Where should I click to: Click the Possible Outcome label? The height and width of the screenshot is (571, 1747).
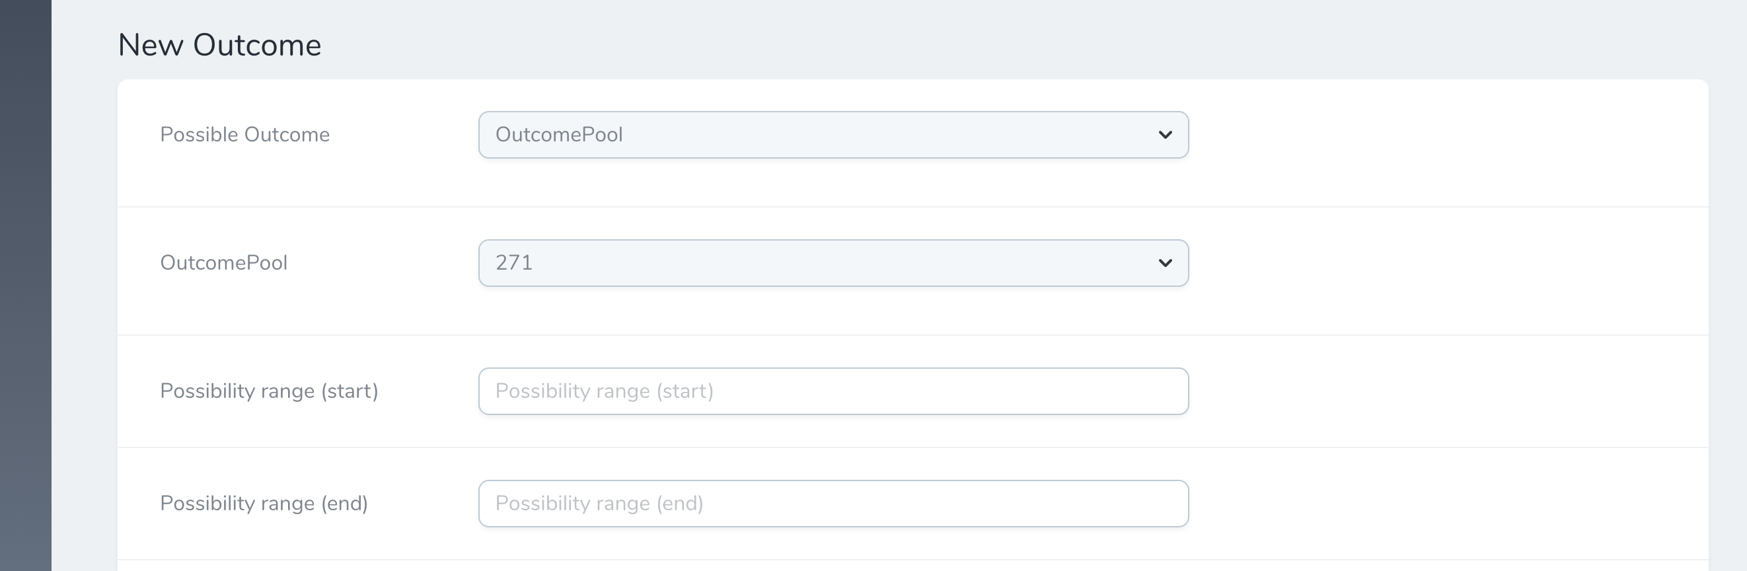(245, 134)
